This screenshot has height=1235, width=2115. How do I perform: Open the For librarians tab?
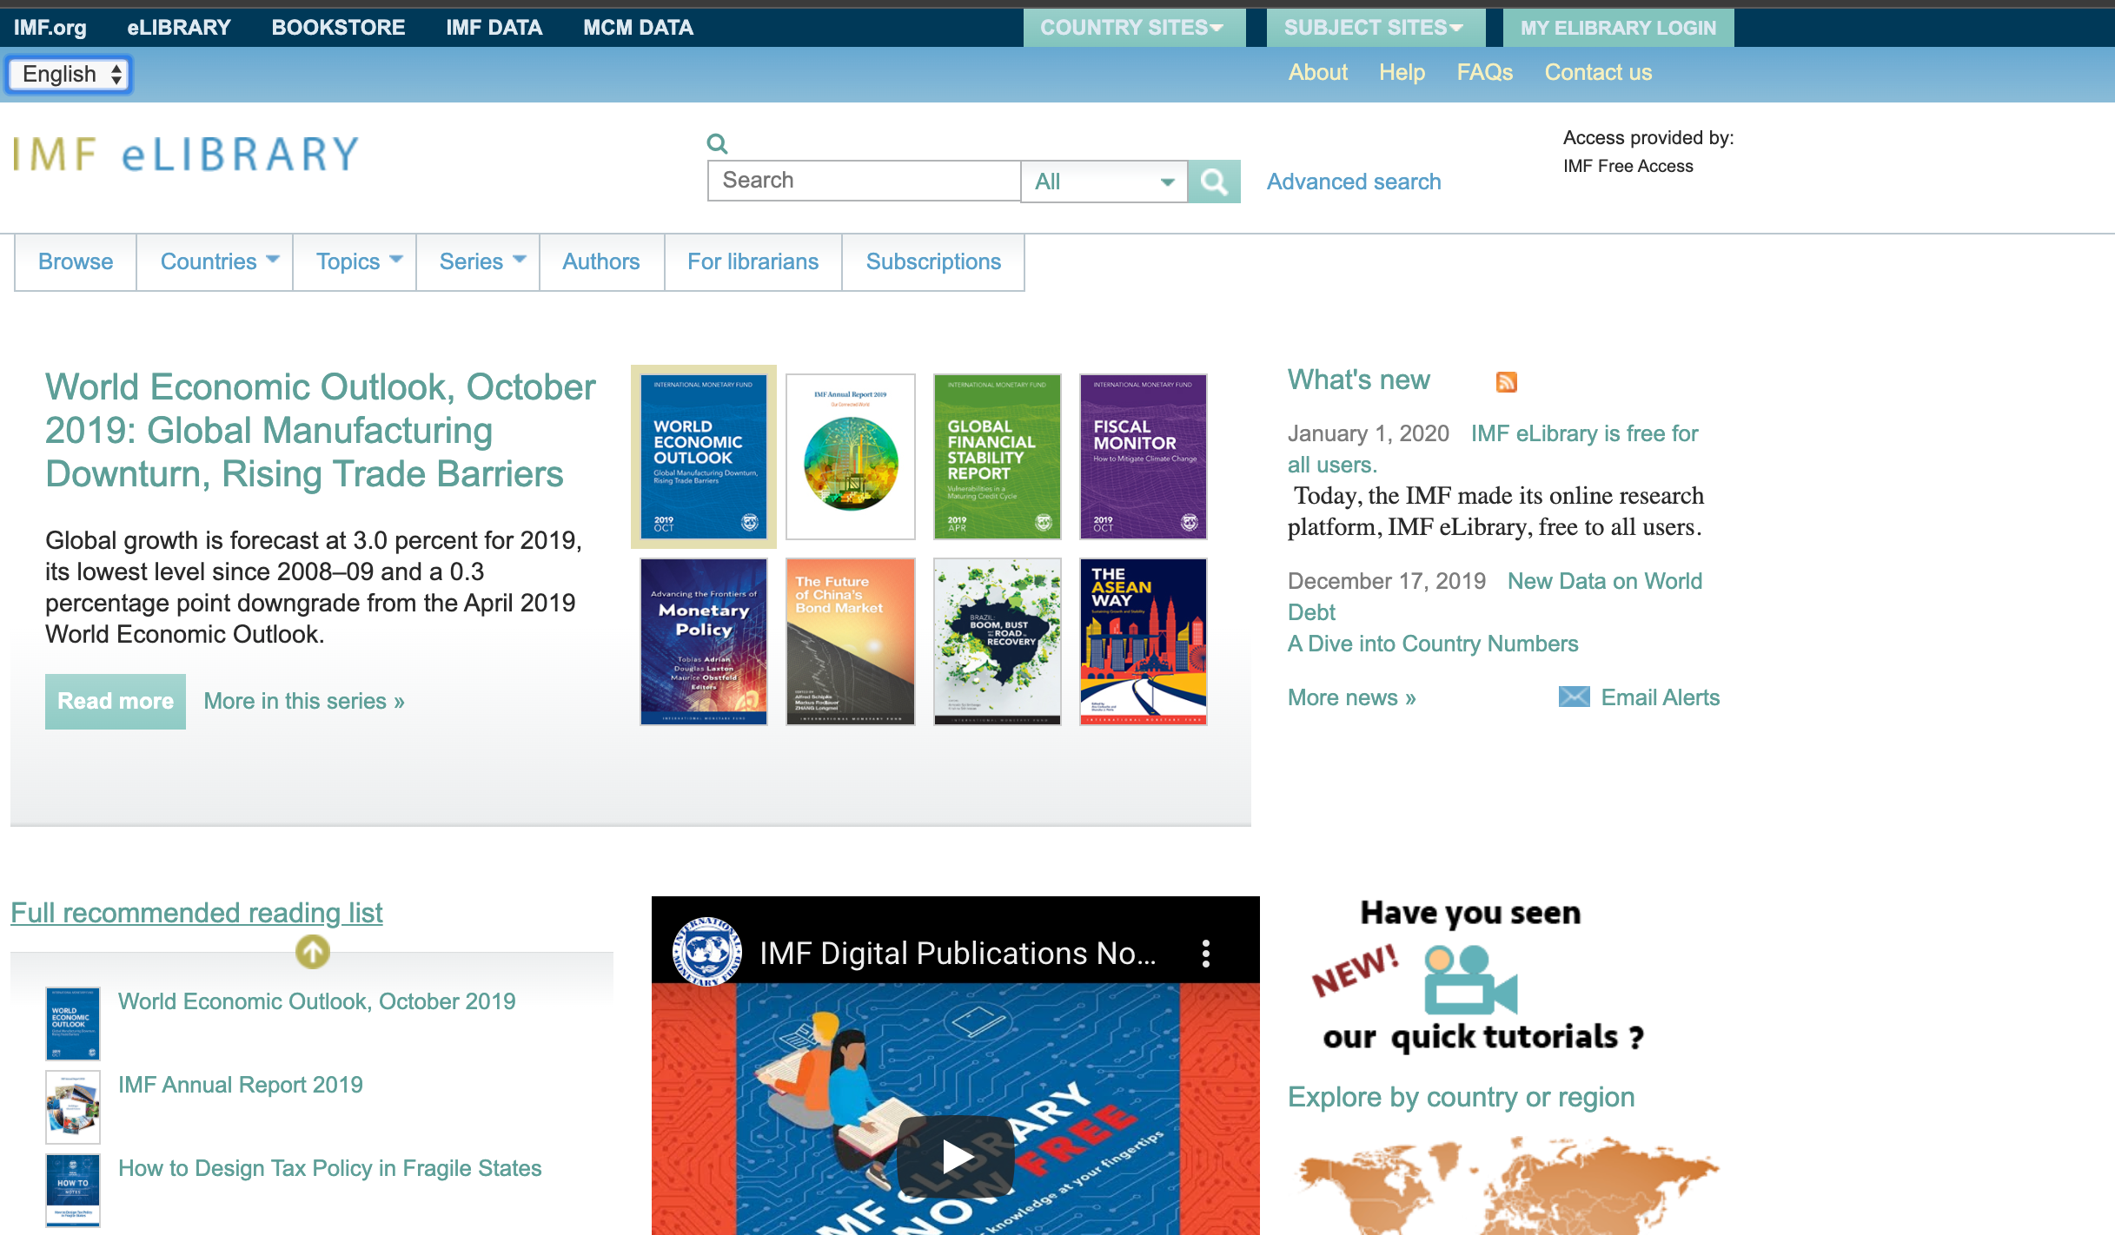[x=753, y=261]
